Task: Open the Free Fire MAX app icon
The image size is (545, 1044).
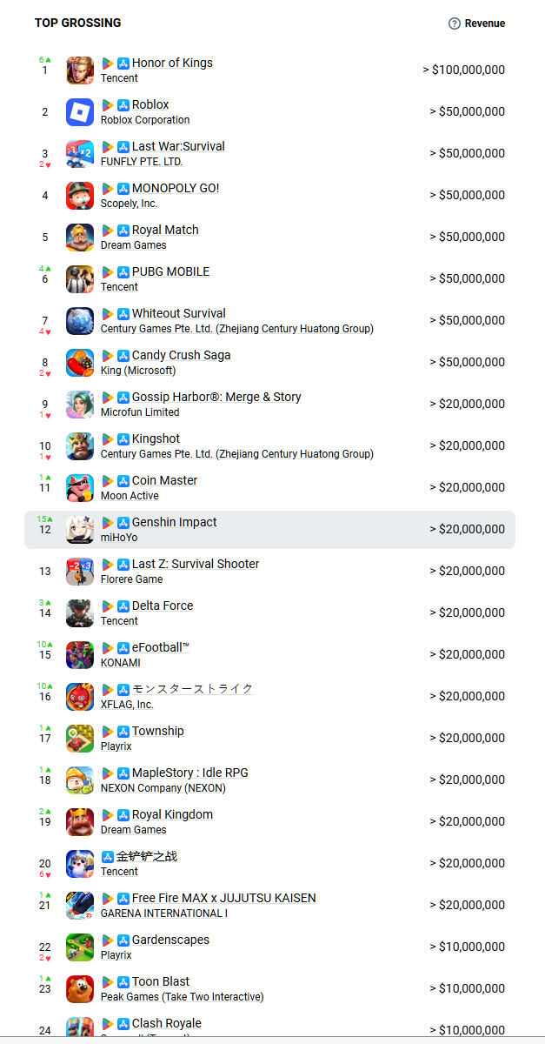Action: pos(80,906)
